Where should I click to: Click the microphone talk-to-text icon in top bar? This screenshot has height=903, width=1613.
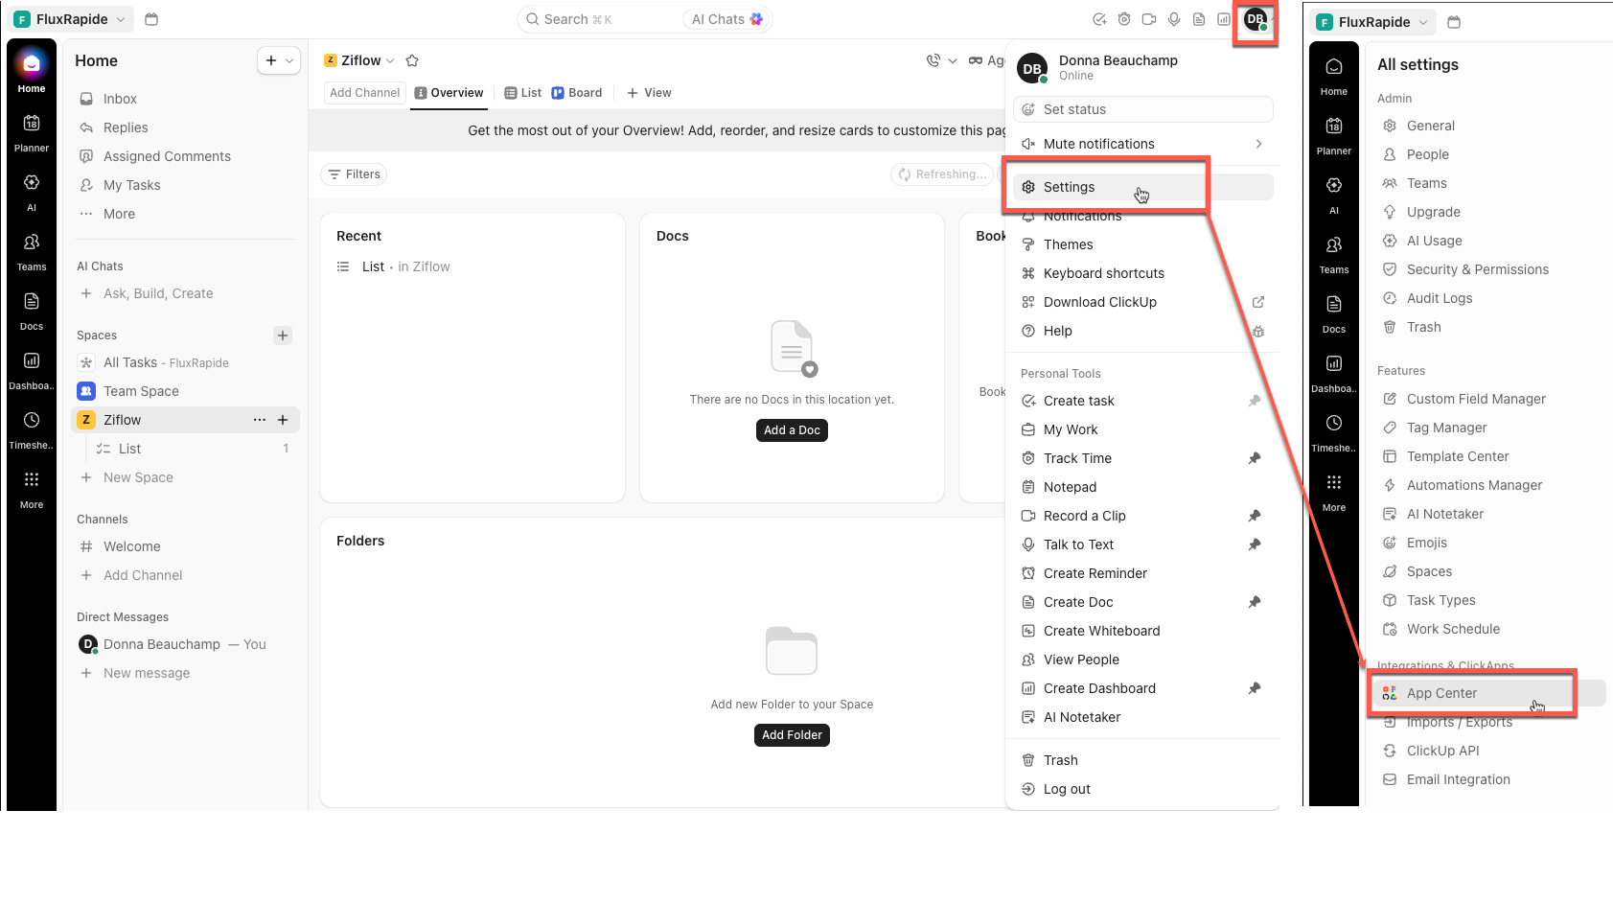pyautogui.click(x=1174, y=19)
